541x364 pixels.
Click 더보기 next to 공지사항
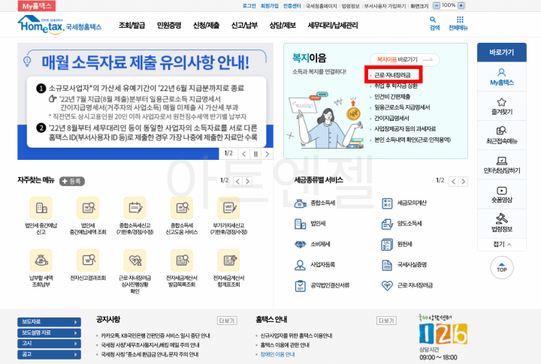pos(227,320)
